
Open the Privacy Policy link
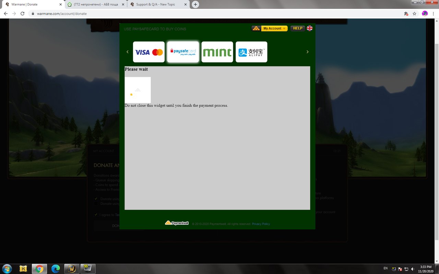point(261,224)
